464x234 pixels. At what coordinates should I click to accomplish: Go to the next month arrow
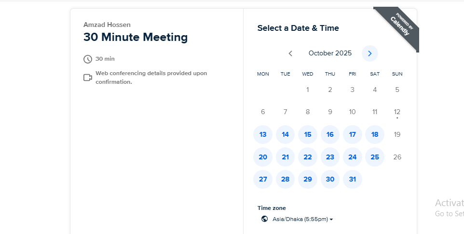pyautogui.click(x=370, y=53)
